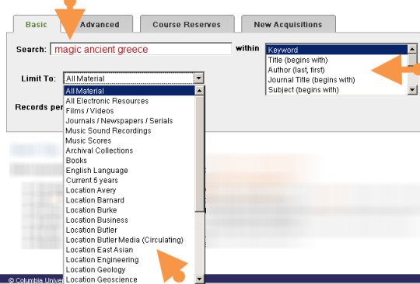This screenshot has height=284, width=420.
Task: Select Keyword in the within list
Action: (337, 50)
